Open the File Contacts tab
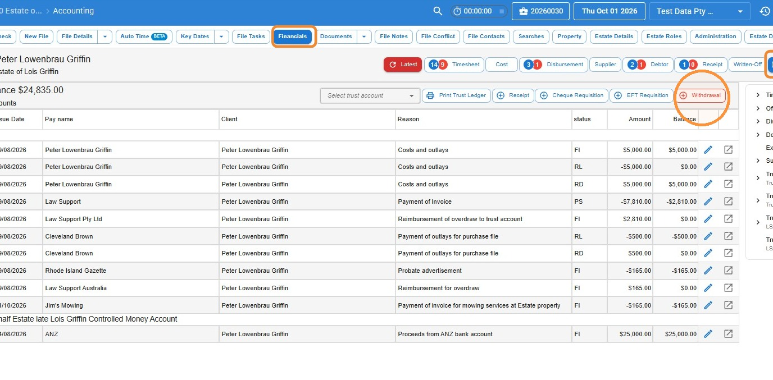The width and height of the screenshot is (773, 380). (x=486, y=36)
